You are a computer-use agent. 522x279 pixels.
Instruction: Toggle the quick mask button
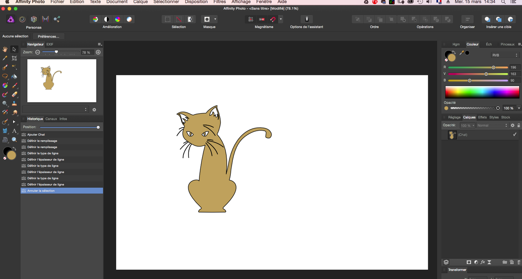[207, 19]
